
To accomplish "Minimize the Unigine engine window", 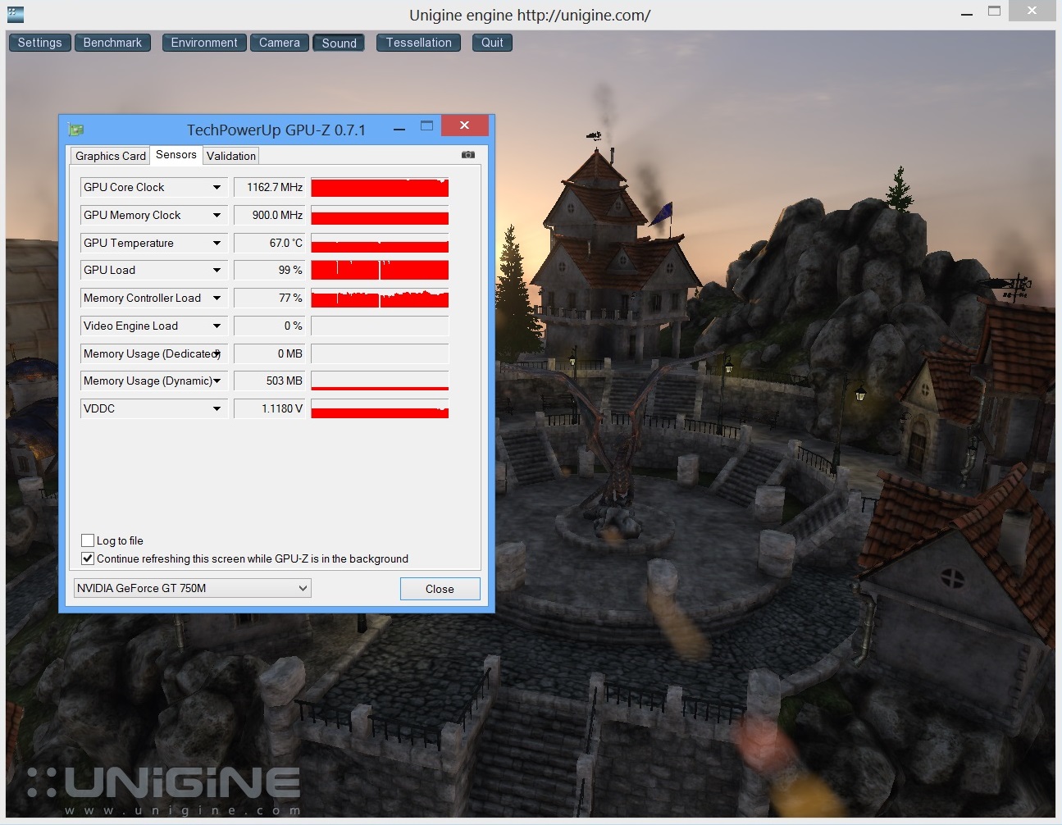I will [x=967, y=13].
